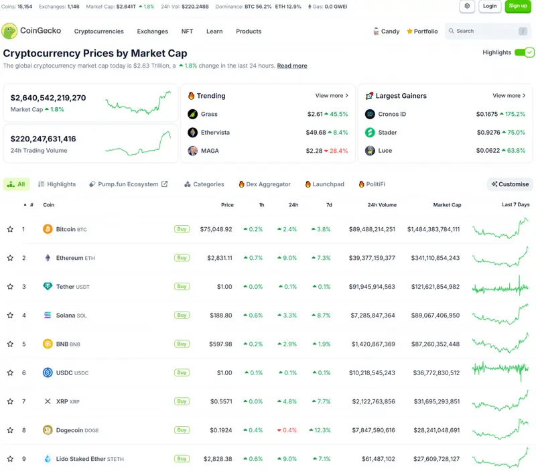
Task: Favorite Ethereum with its star
Action: 10,258
